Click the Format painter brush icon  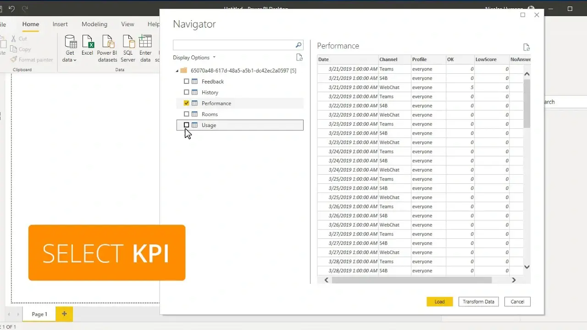[x=13, y=60]
